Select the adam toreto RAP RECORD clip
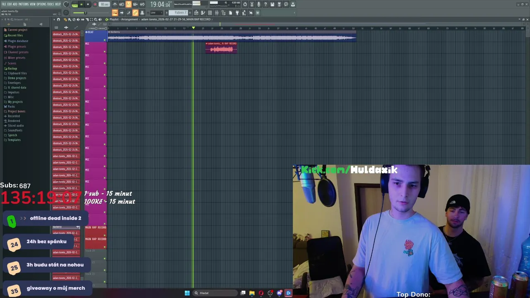530x298 pixels. [221, 48]
